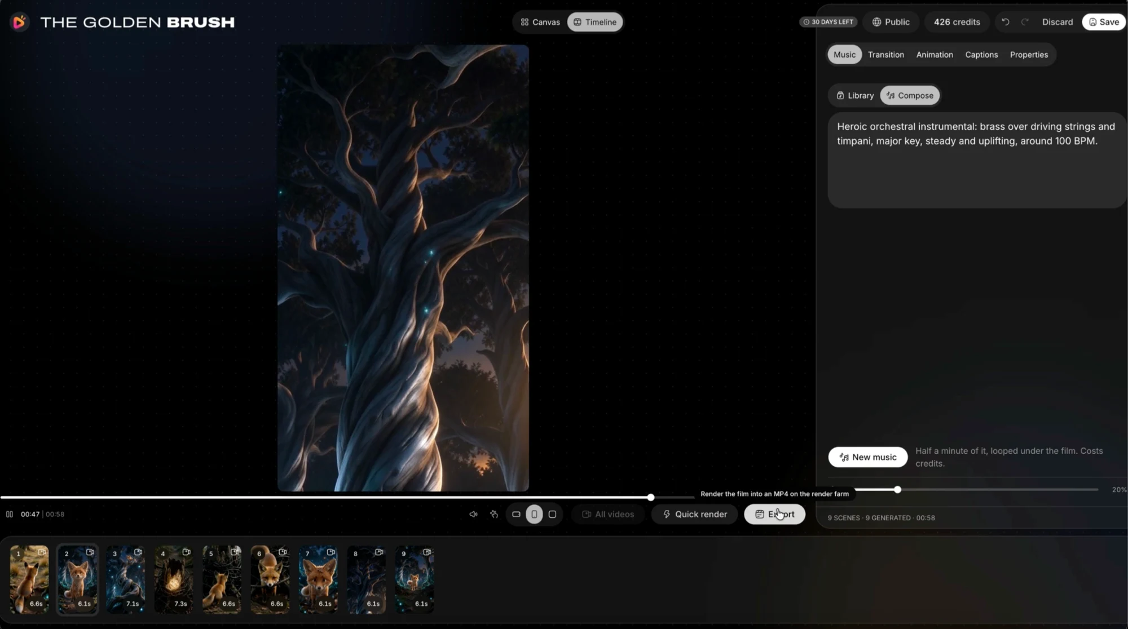
Task: Discard current changes
Action: click(x=1057, y=22)
